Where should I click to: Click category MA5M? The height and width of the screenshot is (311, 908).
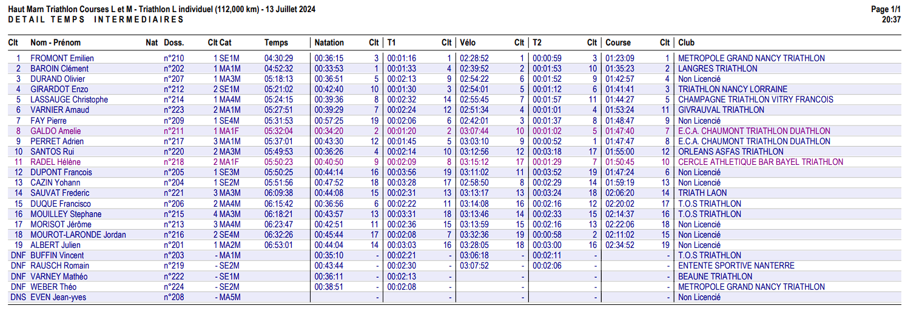coord(230,297)
